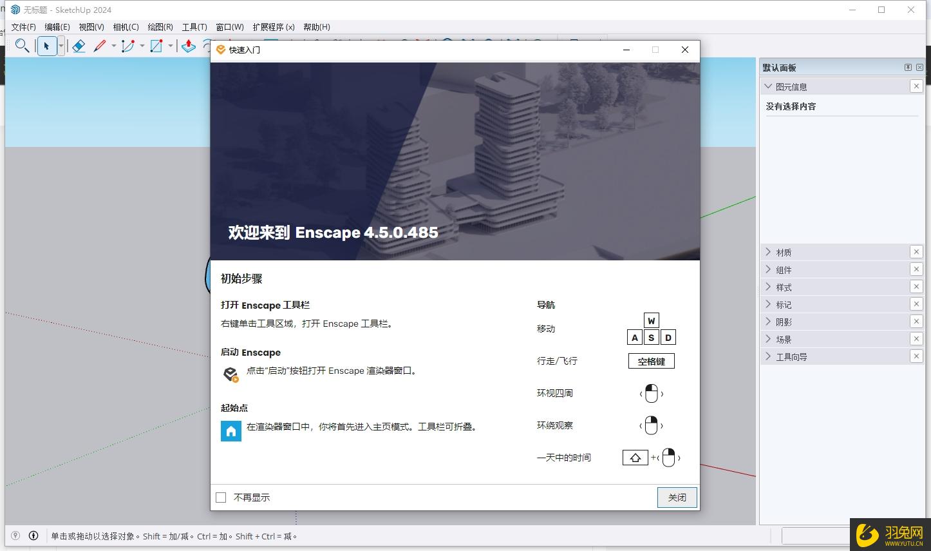This screenshot has height=551, width=931.
Task: Close the 标记 panel with X
Action: click(916, 304)
